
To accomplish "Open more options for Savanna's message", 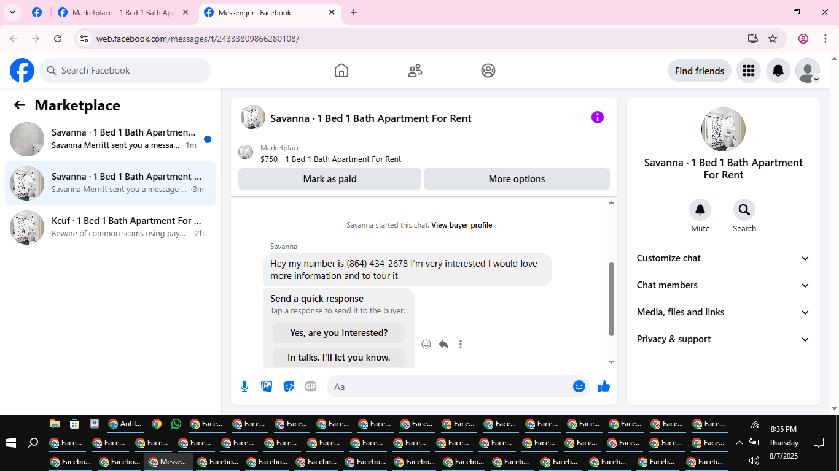I will click(461, 344).
